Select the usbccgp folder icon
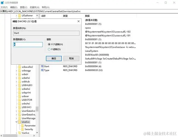 click(19, 70)
